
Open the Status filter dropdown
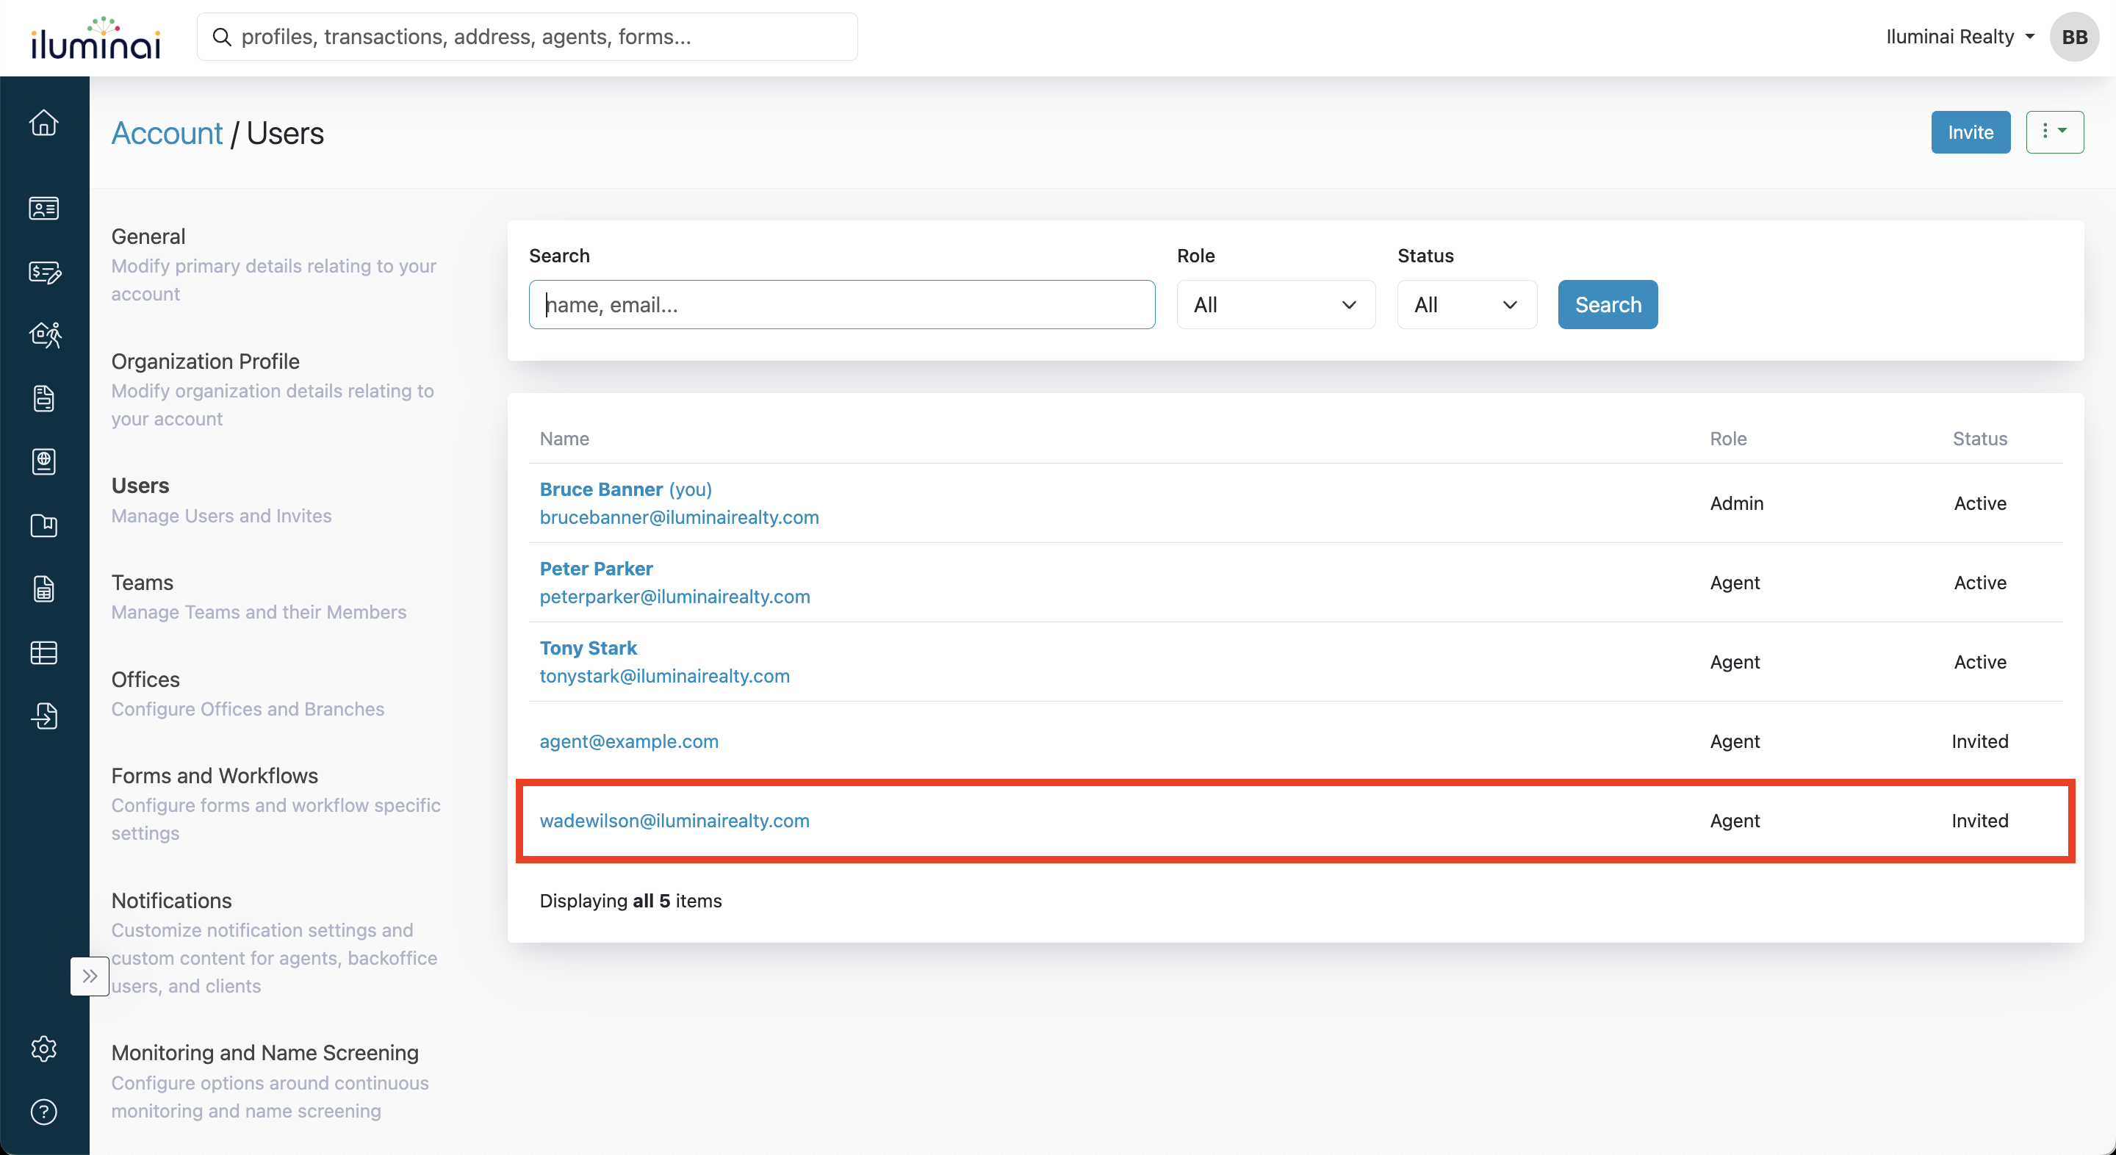click(x=1467, y=305)
